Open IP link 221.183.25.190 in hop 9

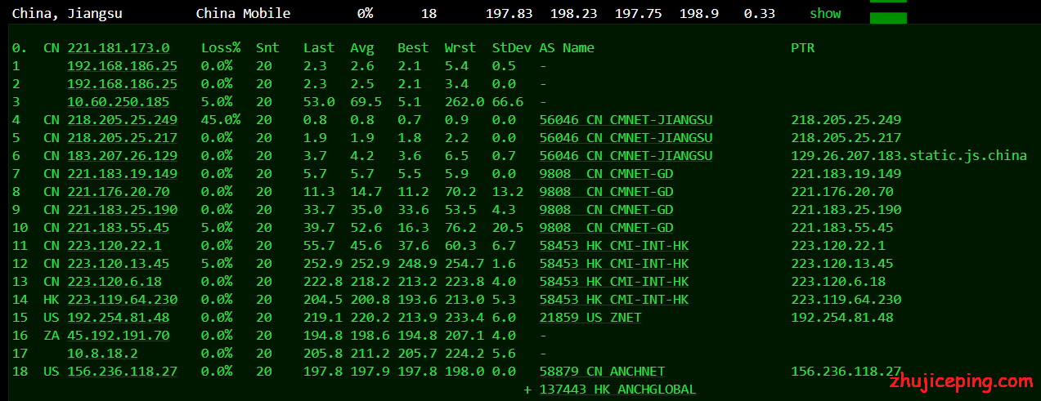122,210
